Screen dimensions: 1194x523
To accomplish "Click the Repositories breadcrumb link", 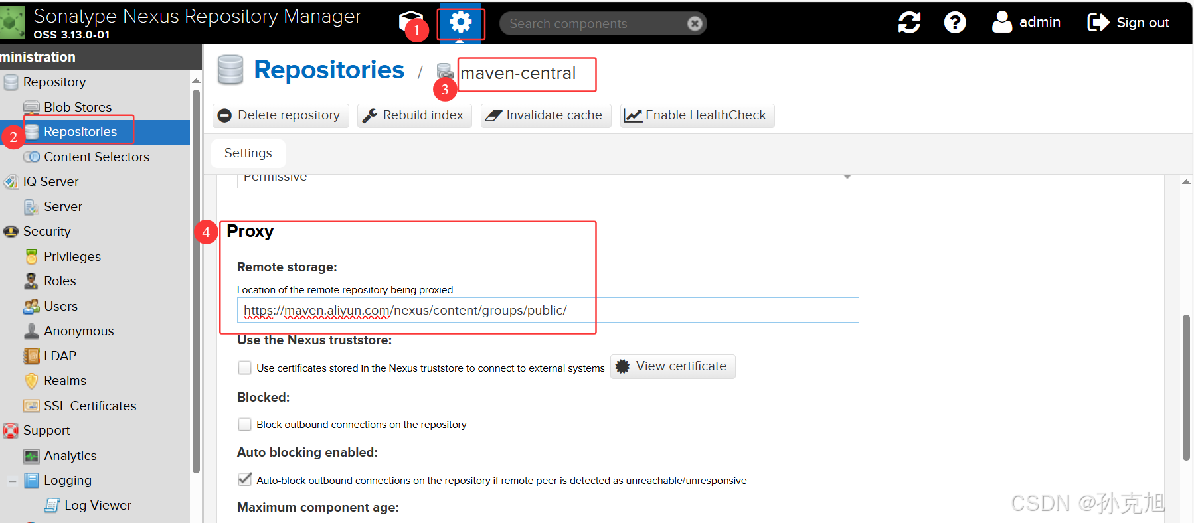I will (x=329, y=70).
